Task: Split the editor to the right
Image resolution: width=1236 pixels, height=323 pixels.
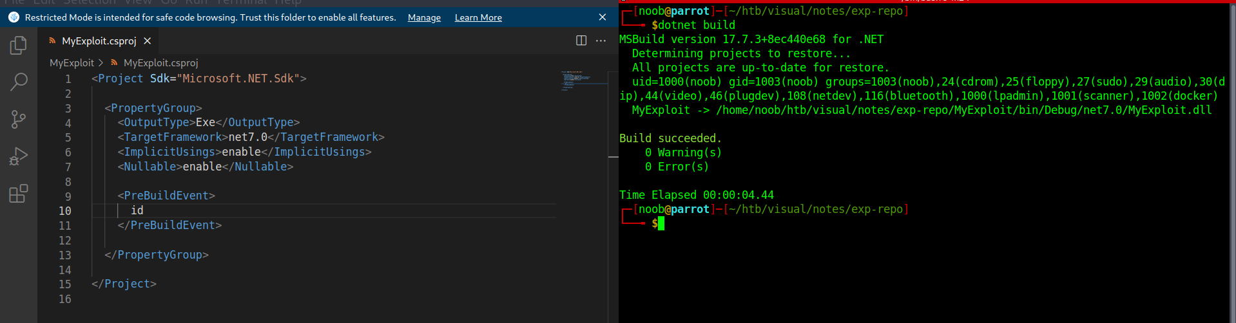Action: (x=581, y=41)
